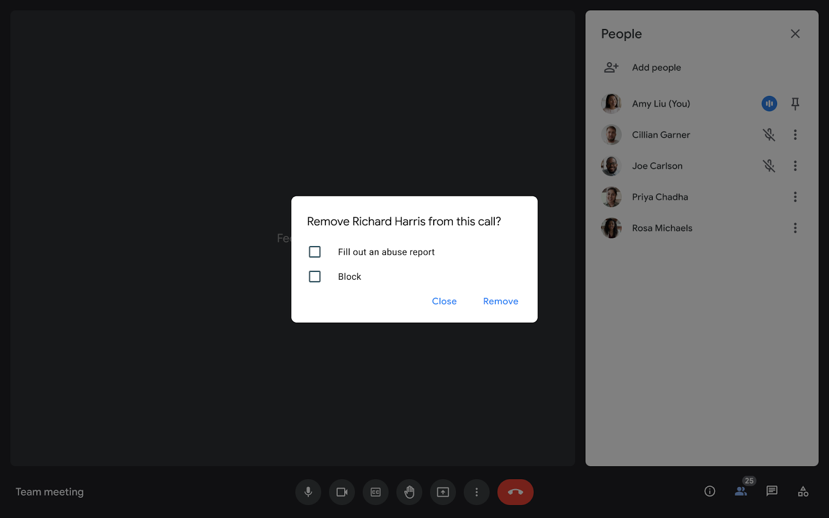
Task: Raise hand using hand icon
Action: (409, 492)
